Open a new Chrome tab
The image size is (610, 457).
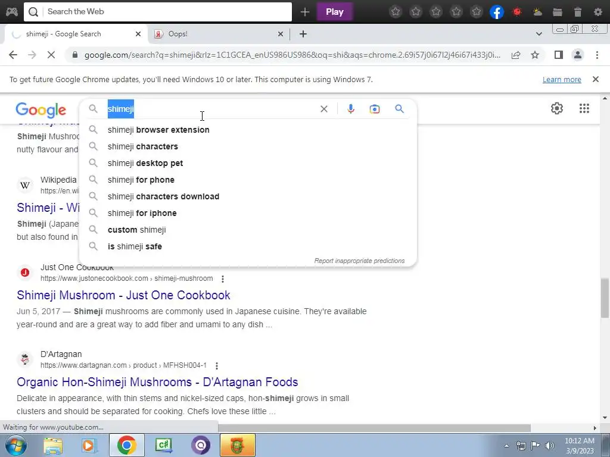coord(303,34)
